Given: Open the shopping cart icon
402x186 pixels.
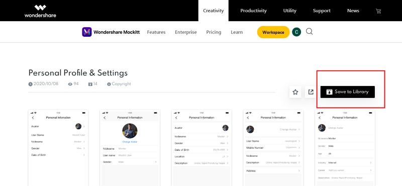Looking at the screenshot, I should coord(378,11).
